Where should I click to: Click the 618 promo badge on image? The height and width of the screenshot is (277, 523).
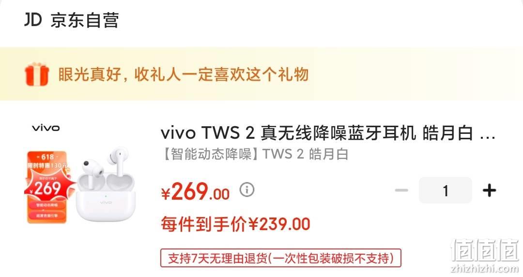[47, 187]
